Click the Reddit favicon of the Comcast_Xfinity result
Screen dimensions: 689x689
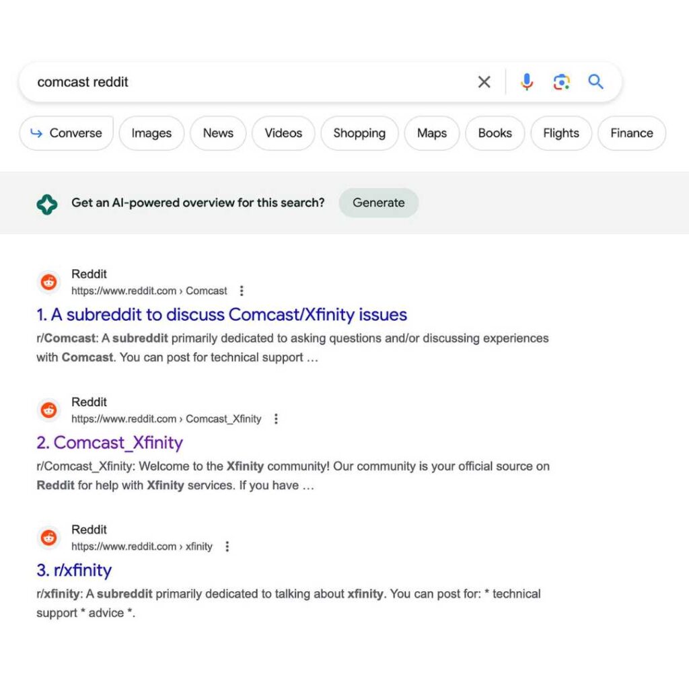pyautogui.click(x=48, y=410)
